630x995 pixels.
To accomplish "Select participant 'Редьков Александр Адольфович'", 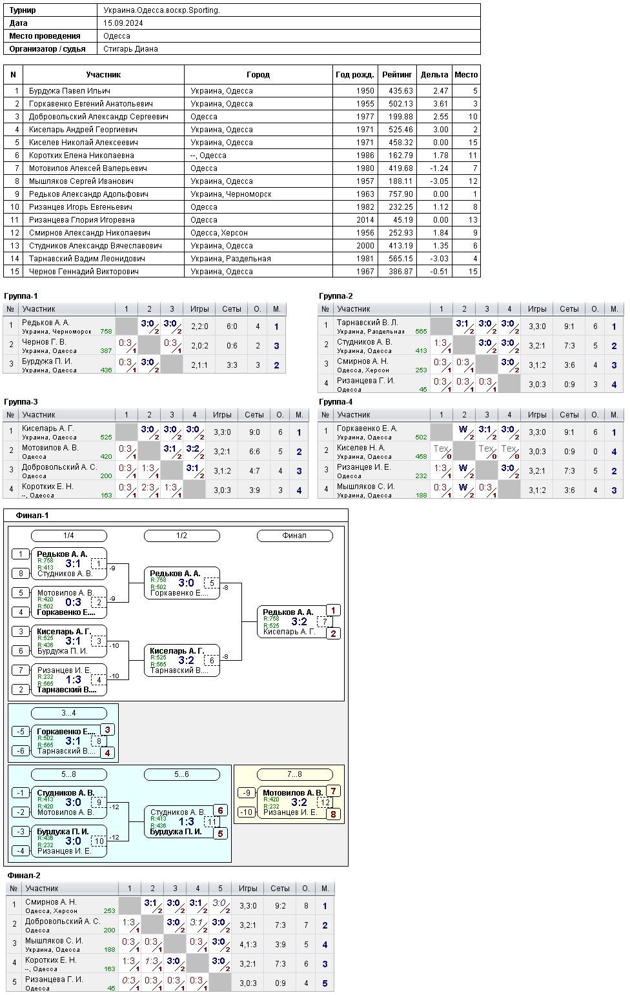I will (x=89, y=194).
